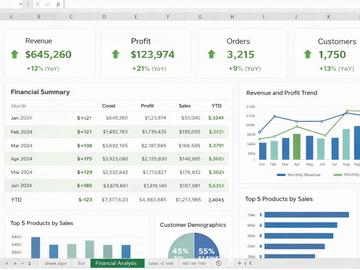
Task: Click the 3,215 Orders value
Action: (x=240, y=55)
